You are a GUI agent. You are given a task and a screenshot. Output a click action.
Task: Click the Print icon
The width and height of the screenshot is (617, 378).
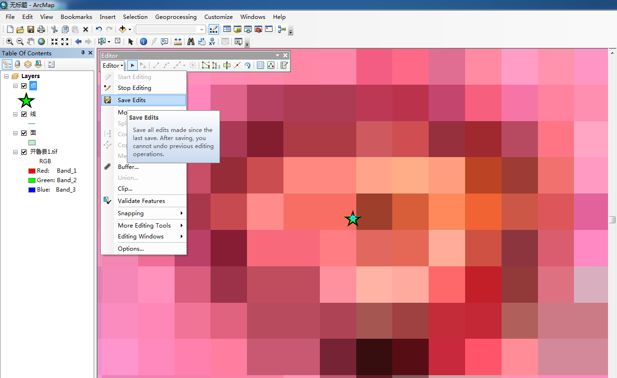coord(41,29)
